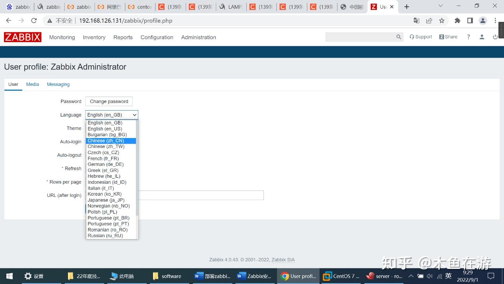
Task: Click the browser forward arrow
Action: pos(21,21)
